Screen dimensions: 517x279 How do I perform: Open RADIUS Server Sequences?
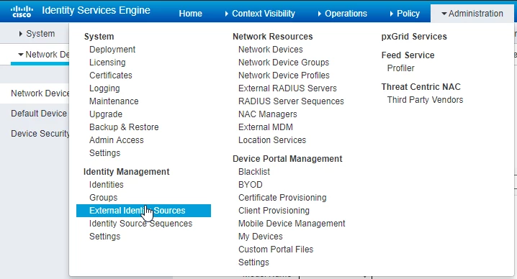click(291, 101)
